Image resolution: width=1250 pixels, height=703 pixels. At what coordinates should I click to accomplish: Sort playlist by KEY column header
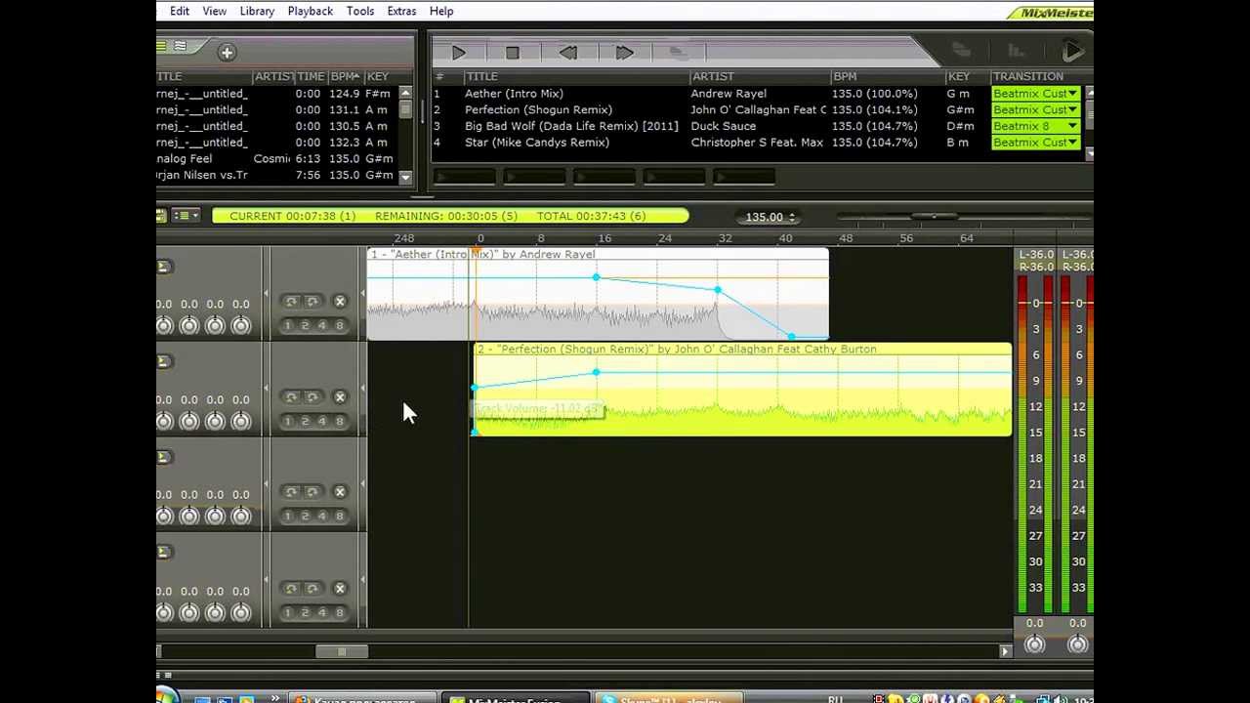tap(967, 76)
